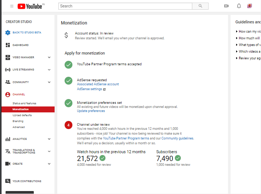Click the Analytics bar chart icon
261x194 pixels.
pos(8,139)
